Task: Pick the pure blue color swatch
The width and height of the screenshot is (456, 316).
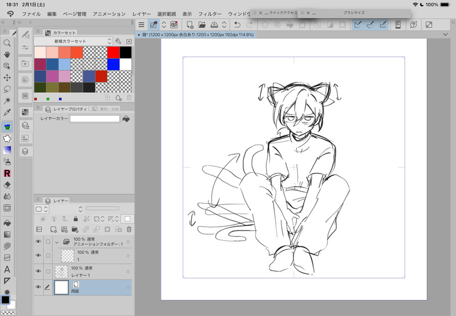Action: [x=114, y=64]
